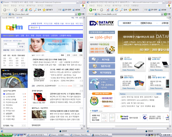Image resolution: width=172 pixels, height=137 pixels.
Task: Launch Internet Explorer from quick launch
Action: click(x=18, y=135)
